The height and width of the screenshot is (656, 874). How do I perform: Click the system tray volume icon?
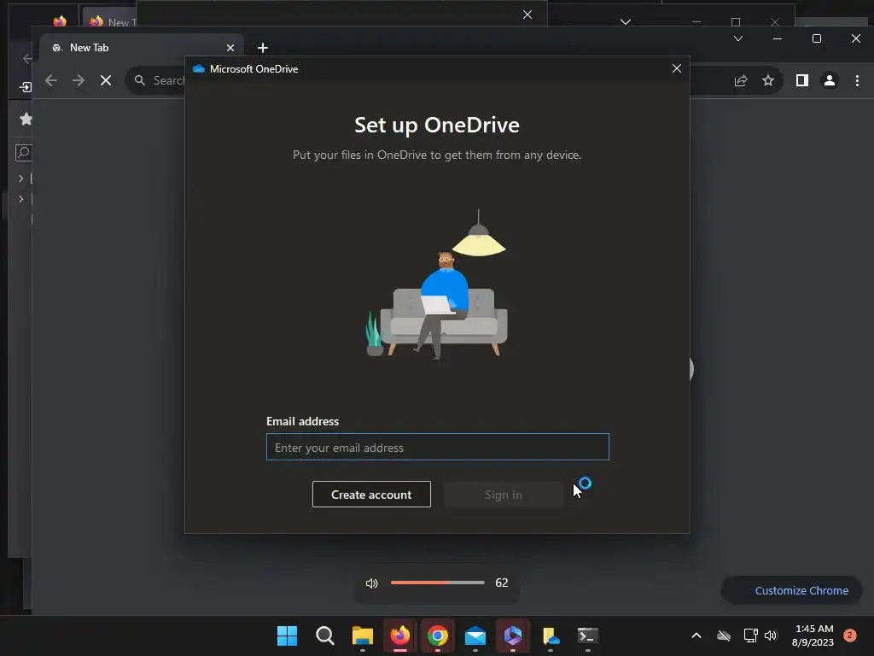pyautogui.click(x=771, y=635)
